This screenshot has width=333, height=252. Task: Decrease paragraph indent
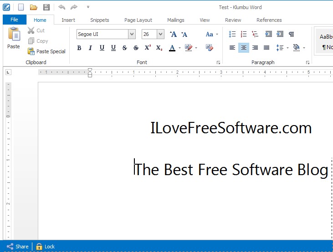[x=269, y=34]
